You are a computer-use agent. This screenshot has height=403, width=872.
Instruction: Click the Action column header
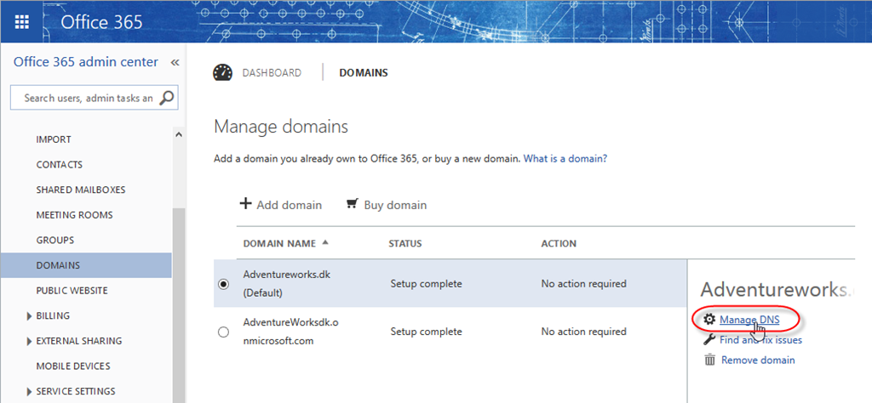559,243
